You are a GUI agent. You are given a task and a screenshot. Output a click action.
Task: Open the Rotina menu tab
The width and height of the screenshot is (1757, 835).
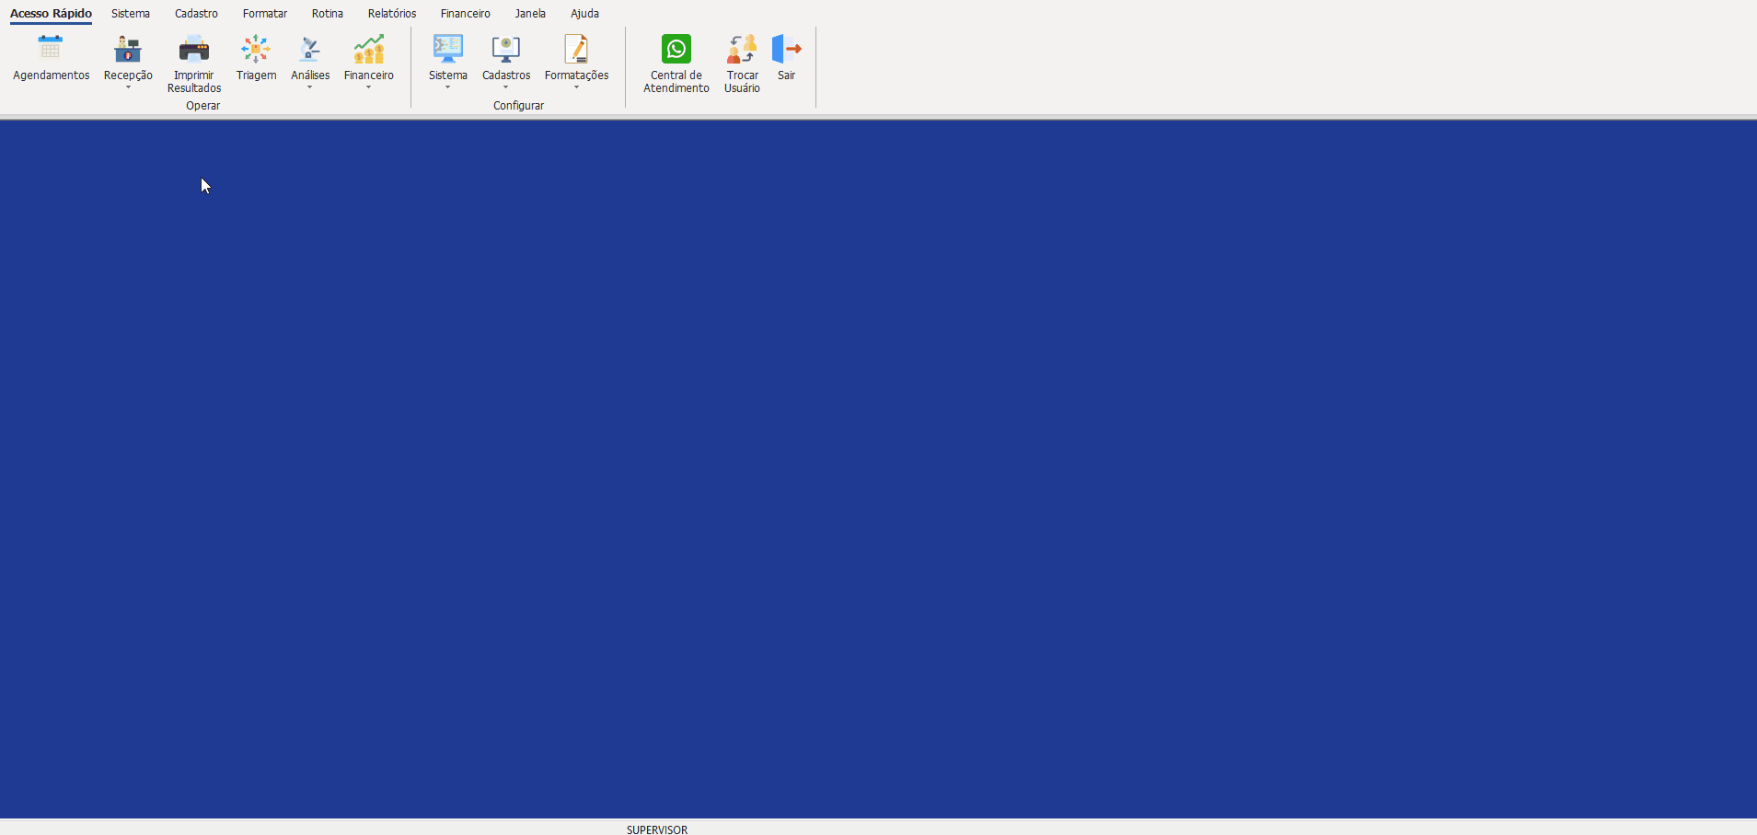point(328,14)
